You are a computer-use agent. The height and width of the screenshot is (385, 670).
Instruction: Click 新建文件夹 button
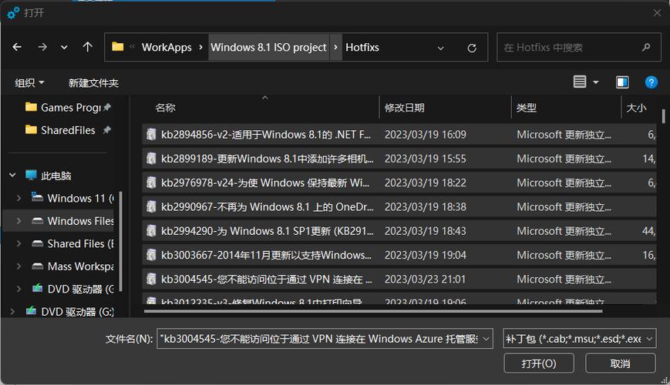click(93, 83)
